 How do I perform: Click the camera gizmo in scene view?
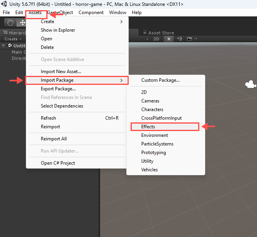250,84
